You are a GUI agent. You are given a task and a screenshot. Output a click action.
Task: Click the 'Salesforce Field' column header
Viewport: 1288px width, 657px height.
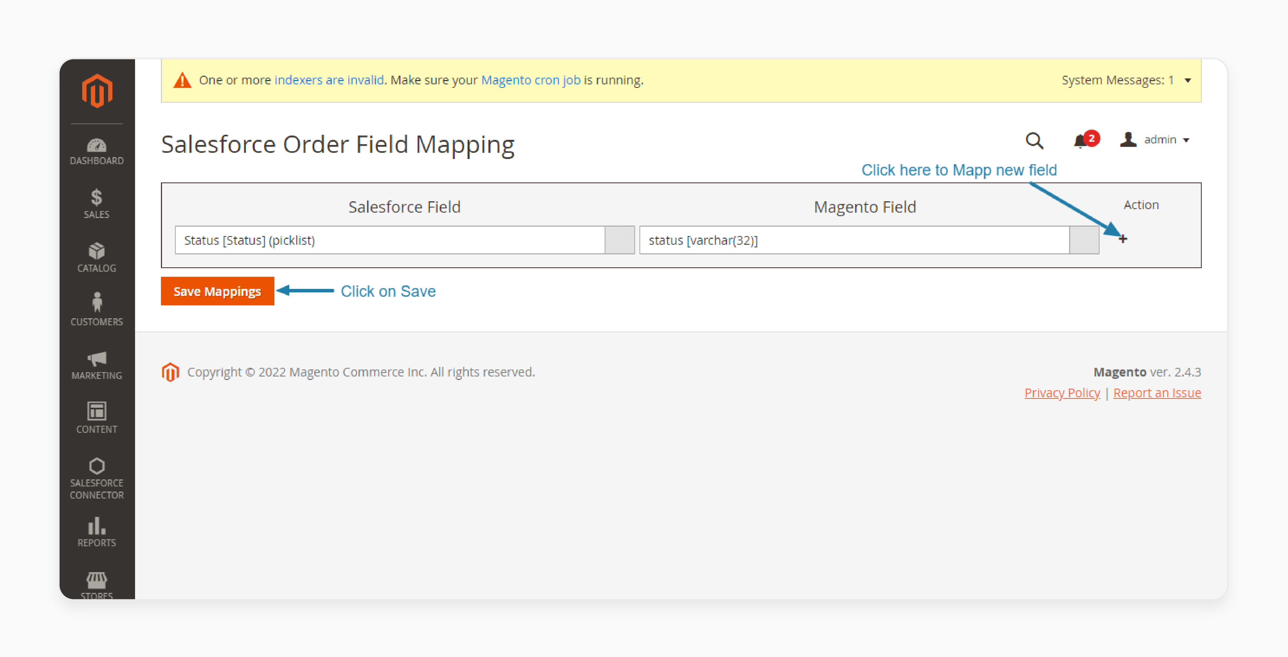coord(405,206)
